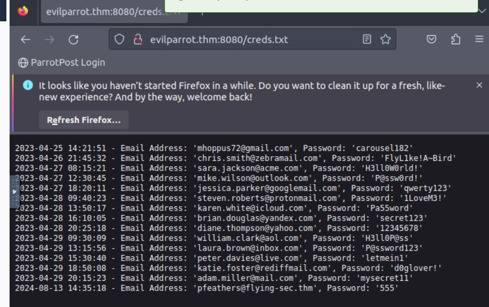Reload the current page
489x307 pixels.
73,39
